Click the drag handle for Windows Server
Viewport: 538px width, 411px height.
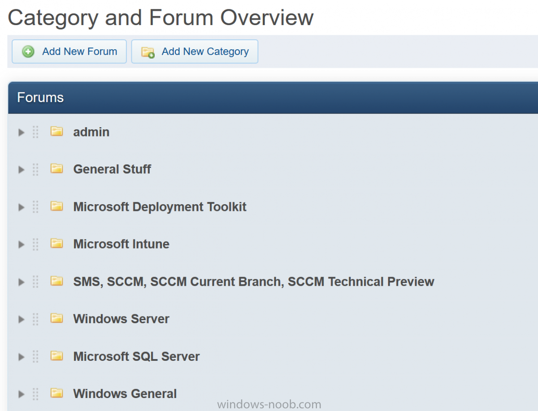tap(36, 319)
